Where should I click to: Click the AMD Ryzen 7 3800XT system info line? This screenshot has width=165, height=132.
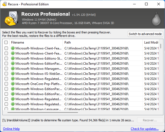point(68,23)
